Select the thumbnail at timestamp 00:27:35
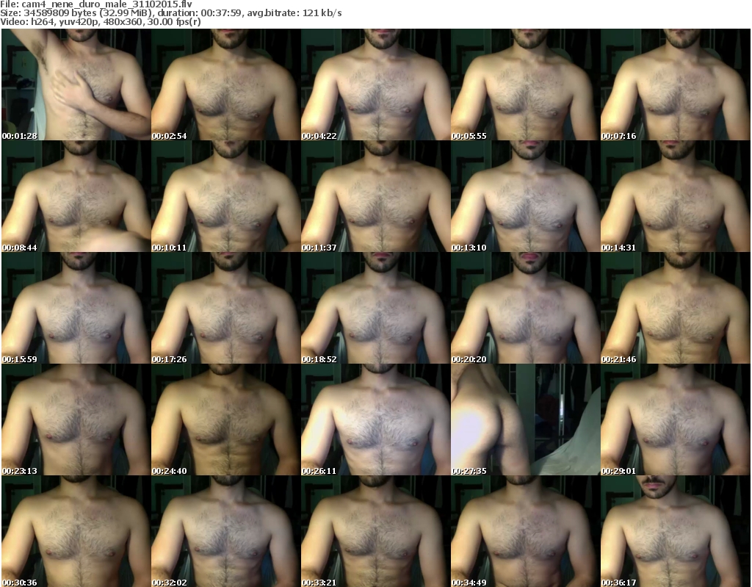752x587 pixels. pyautogui.click(x=525, y=419)
